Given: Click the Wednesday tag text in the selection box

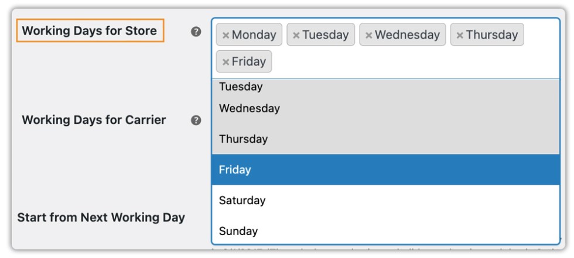Looking at the screenshot, I should click(x=407, y=35).
